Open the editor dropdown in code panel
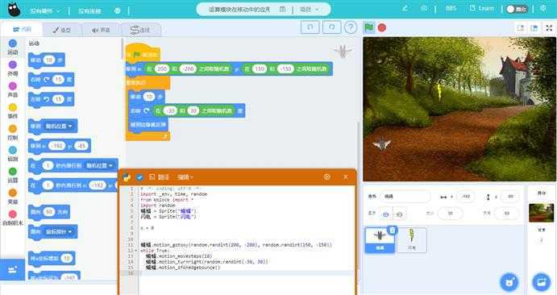The image size is (557, 295). tap(185, 177)
